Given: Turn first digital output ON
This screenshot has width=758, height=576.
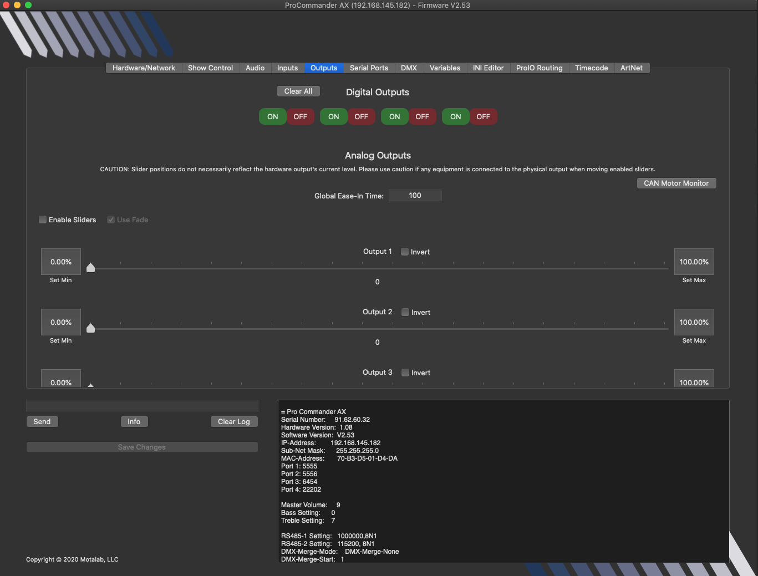Looking at the screenshot, I should 273,116.
